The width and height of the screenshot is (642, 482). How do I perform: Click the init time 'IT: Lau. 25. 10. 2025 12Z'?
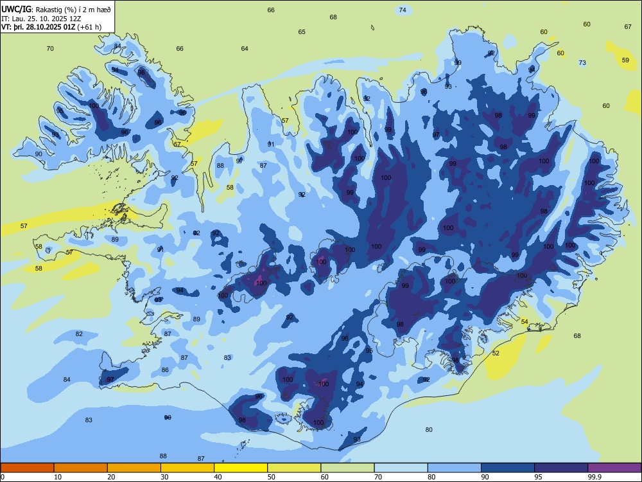41,19
